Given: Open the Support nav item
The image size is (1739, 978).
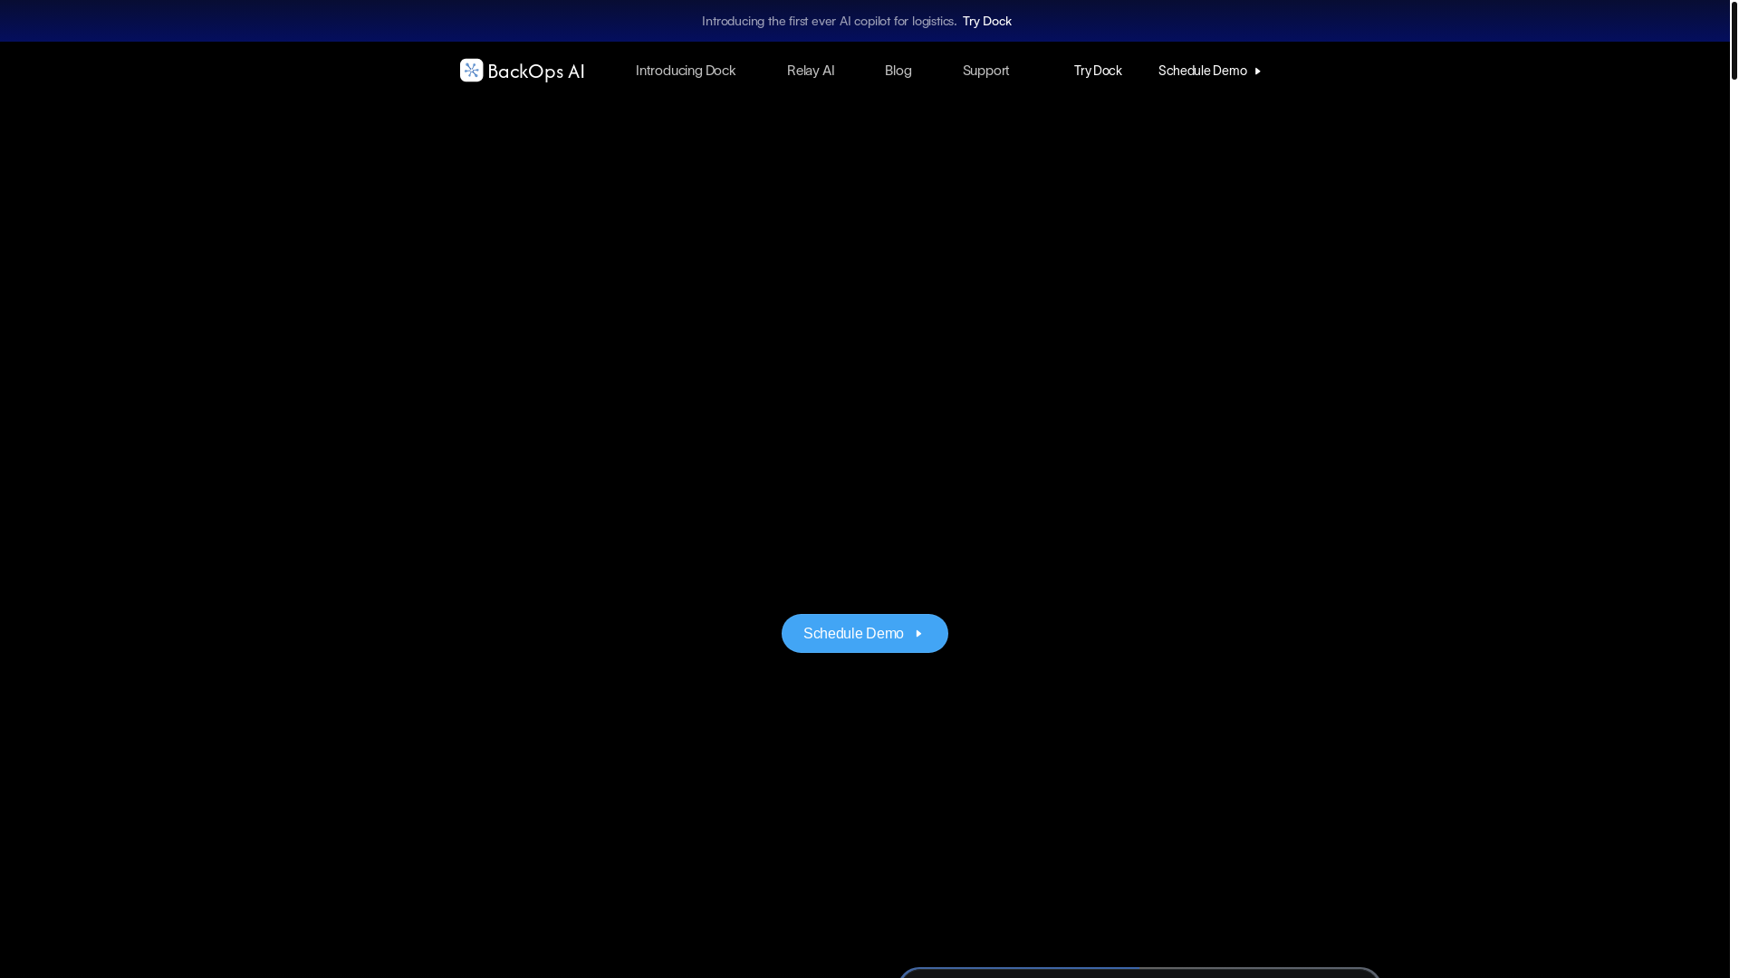Looking at the screenshot, I should click(x=985, y=71).
